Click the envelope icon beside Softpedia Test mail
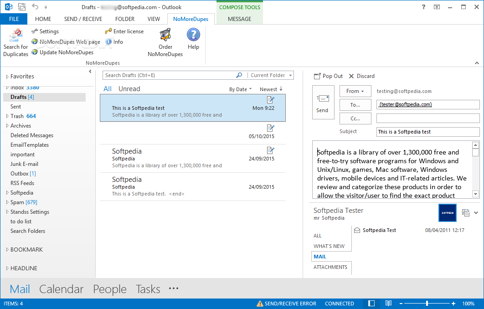This screenshot has width=484, height=309. click(x=357, y=230)
